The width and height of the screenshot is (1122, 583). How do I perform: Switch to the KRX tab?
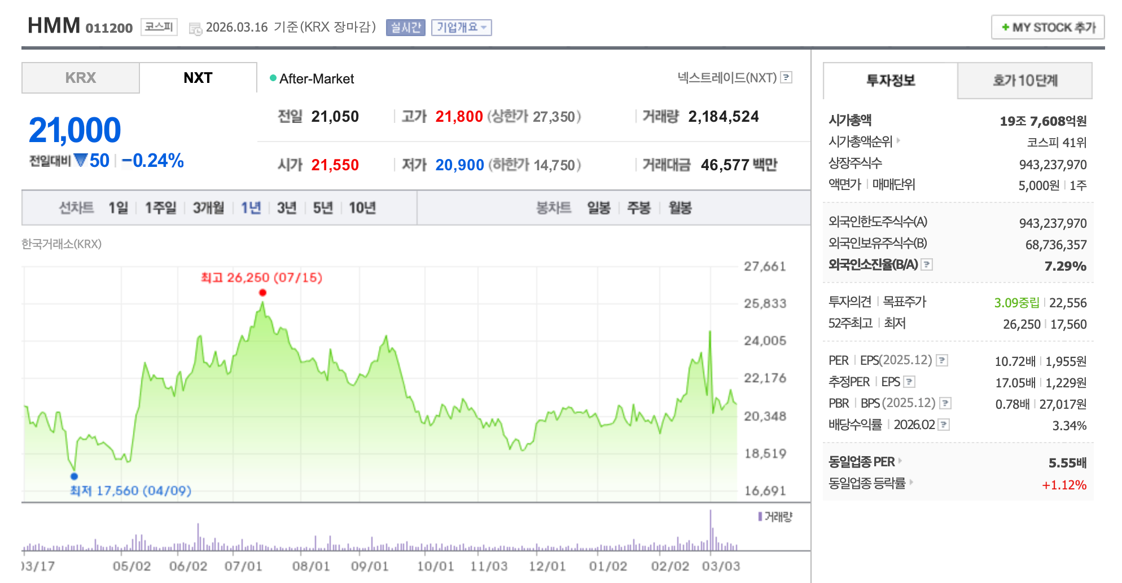[81, 78]
